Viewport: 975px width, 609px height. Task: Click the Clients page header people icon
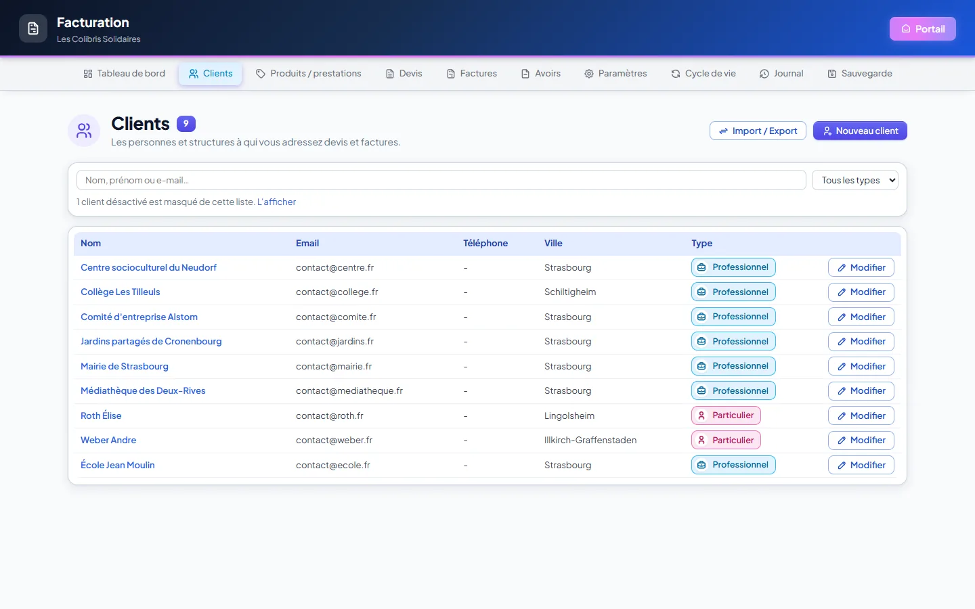pyautogui.click(x=84, y=131)
